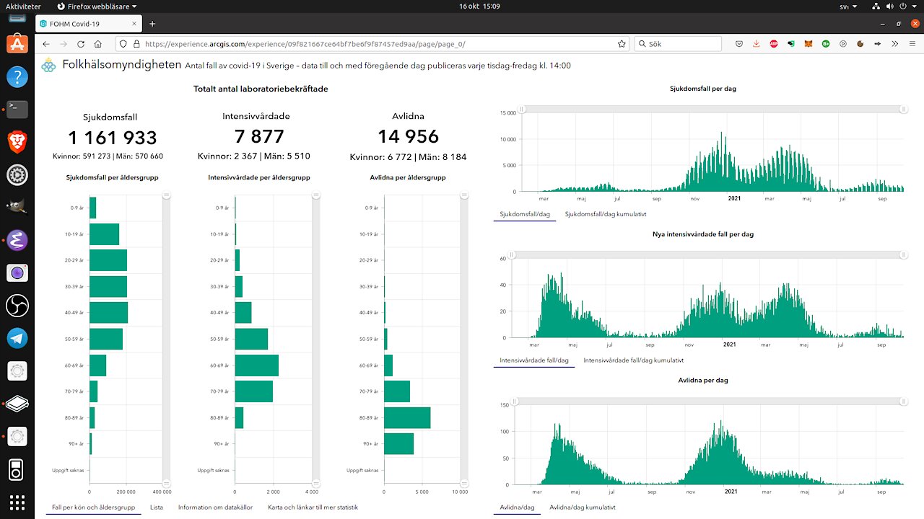The height and width of the screenshot is (519, 924).
Task: Close the FOHM Covid-19 tab
Action: pyautogui.click(x=136, y=24)
